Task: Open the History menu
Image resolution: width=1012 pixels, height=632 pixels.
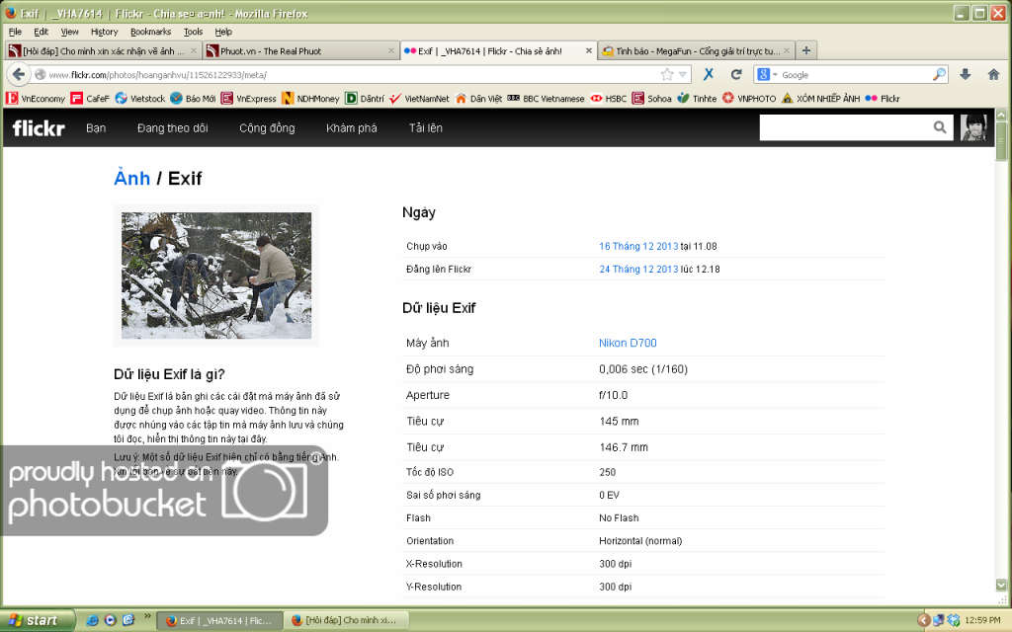Action: tap(104, 32)
